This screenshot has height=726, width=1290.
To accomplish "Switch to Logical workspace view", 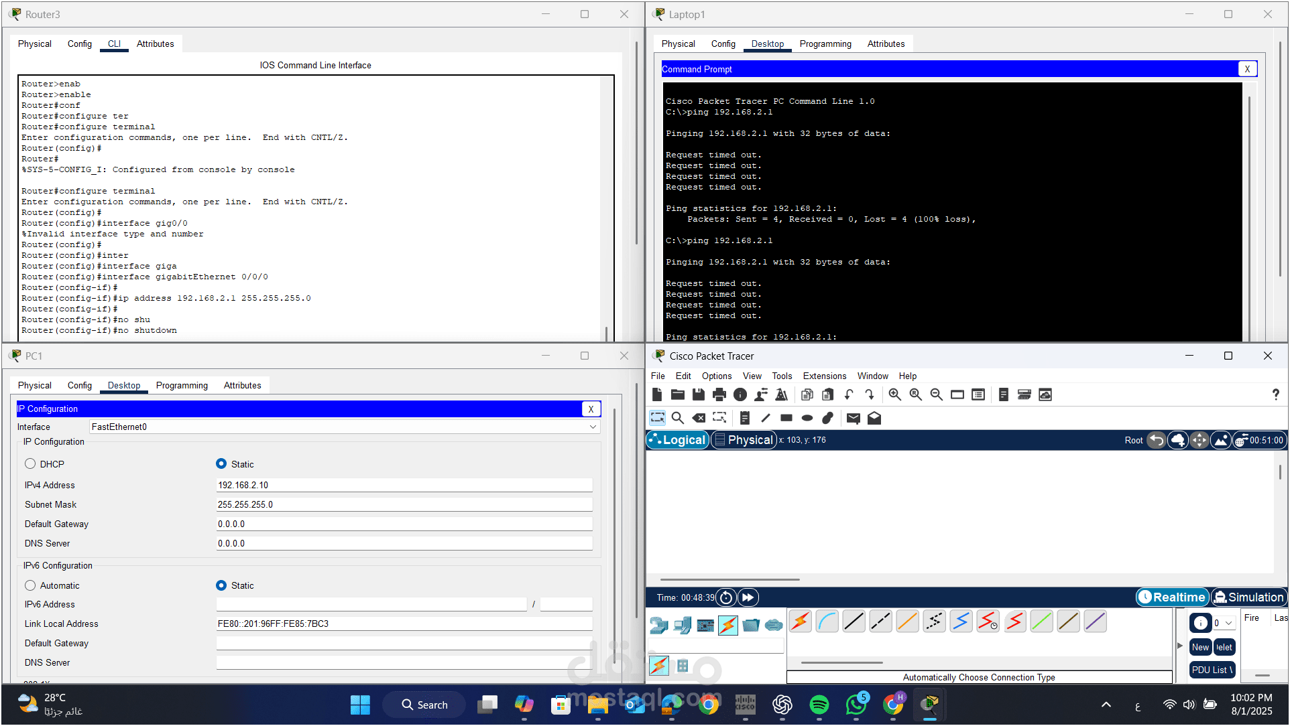I will click(x=678, y=440).
